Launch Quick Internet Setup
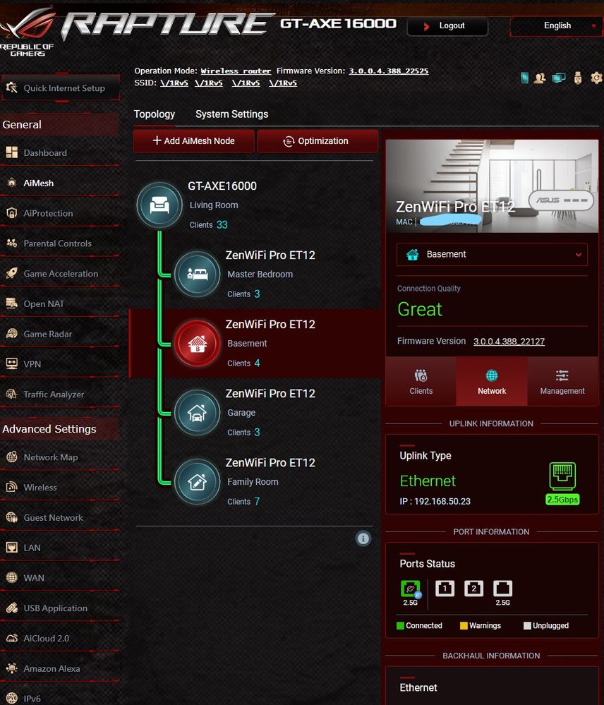The width and height of the screenshot is (604, 705). [60, 88]
